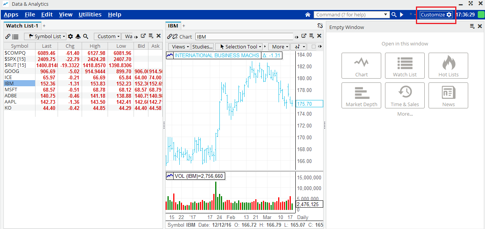Add a new tab next to Watch List-1
The image size is (485, 229).
click(44, 26)
